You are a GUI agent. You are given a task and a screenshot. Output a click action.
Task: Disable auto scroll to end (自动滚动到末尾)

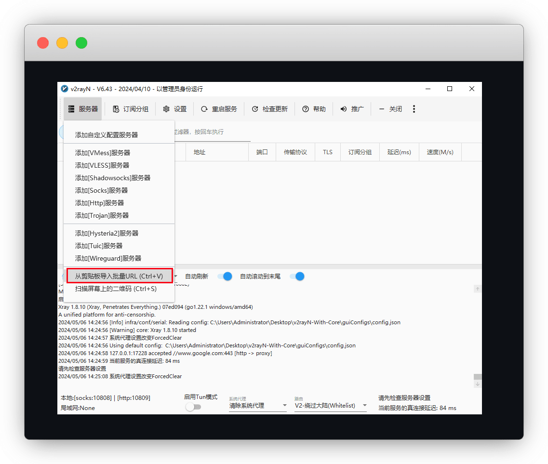click(x=297, y=276)
